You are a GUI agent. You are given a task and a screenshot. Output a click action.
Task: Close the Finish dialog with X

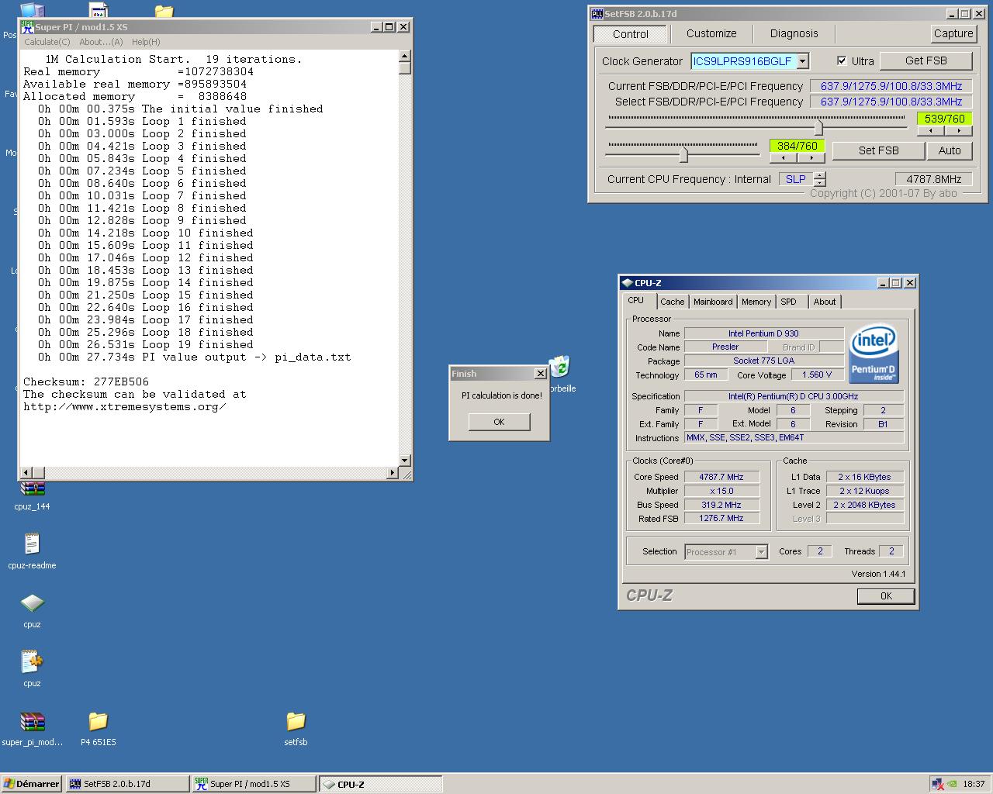(x=541, y=374)
